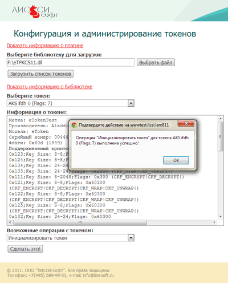This screenshot has width=228, height=283.
Task: Close the confirmation dialog with X
Action: click(x=186, y=123)
